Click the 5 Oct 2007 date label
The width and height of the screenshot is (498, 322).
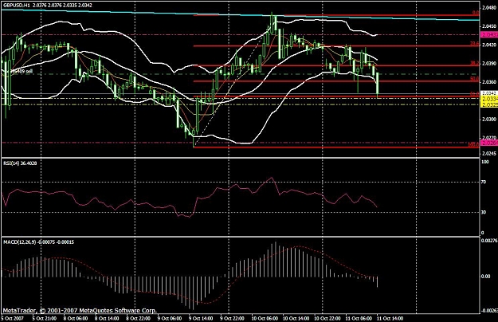(x=11, y=319)
